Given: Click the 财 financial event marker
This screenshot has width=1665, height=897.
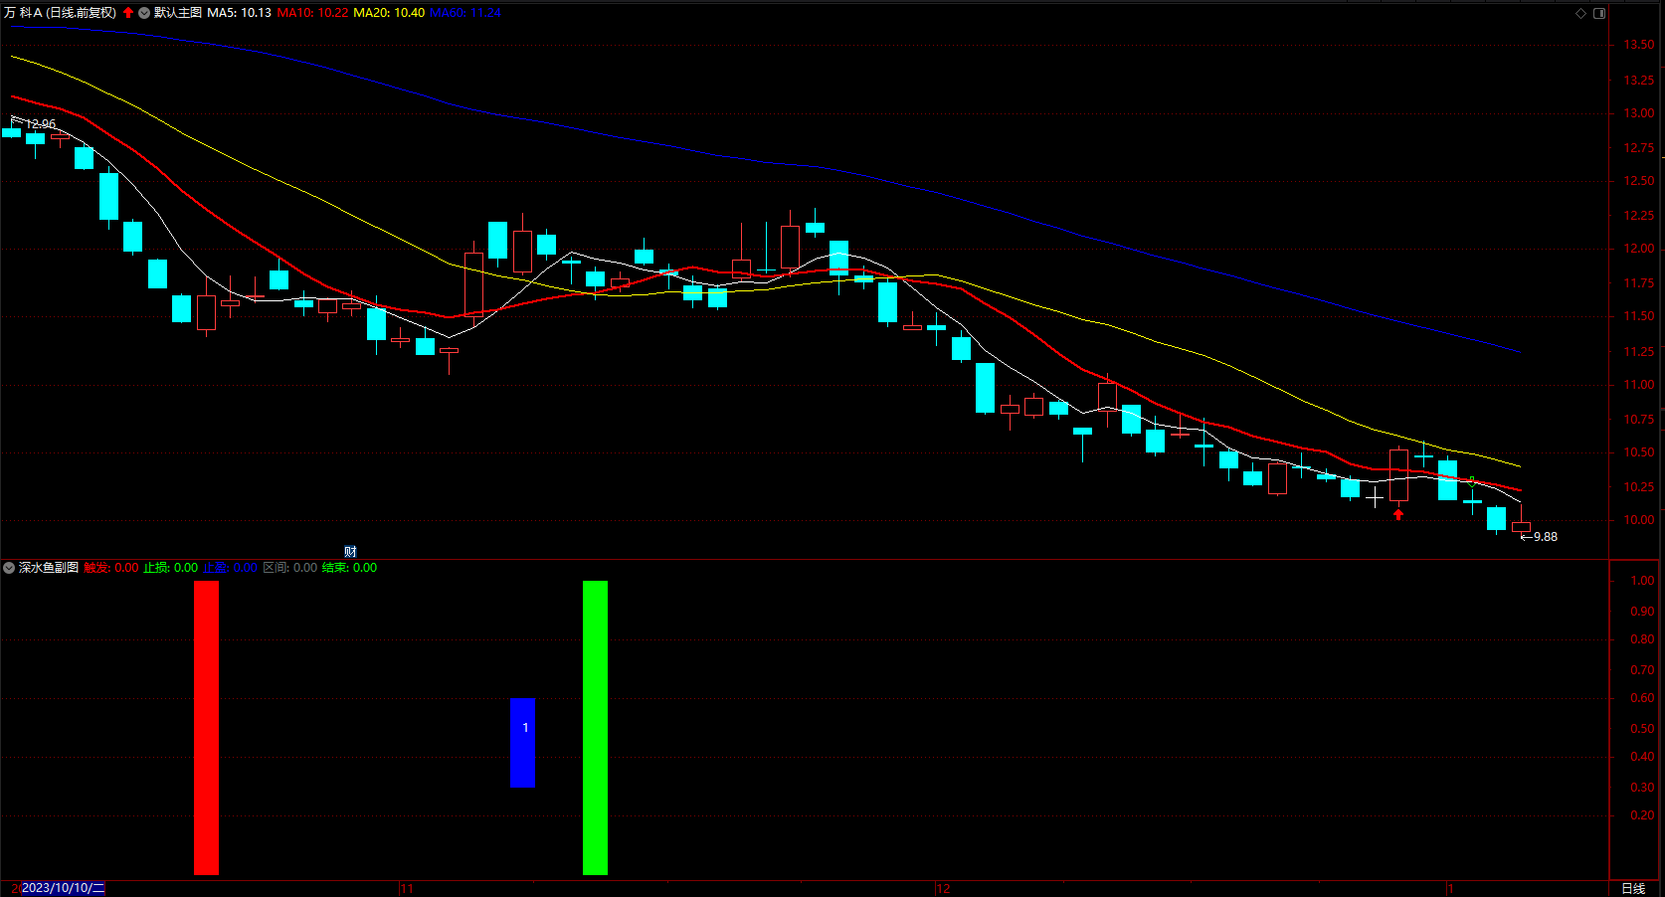Looking at the screenshot, I should [x=350, y=552].
